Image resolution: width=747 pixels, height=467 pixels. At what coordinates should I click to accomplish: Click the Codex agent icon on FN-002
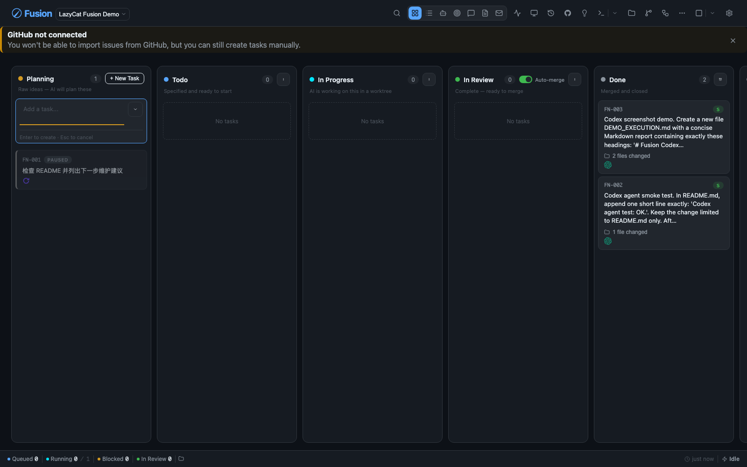click(x=608, y=241)
